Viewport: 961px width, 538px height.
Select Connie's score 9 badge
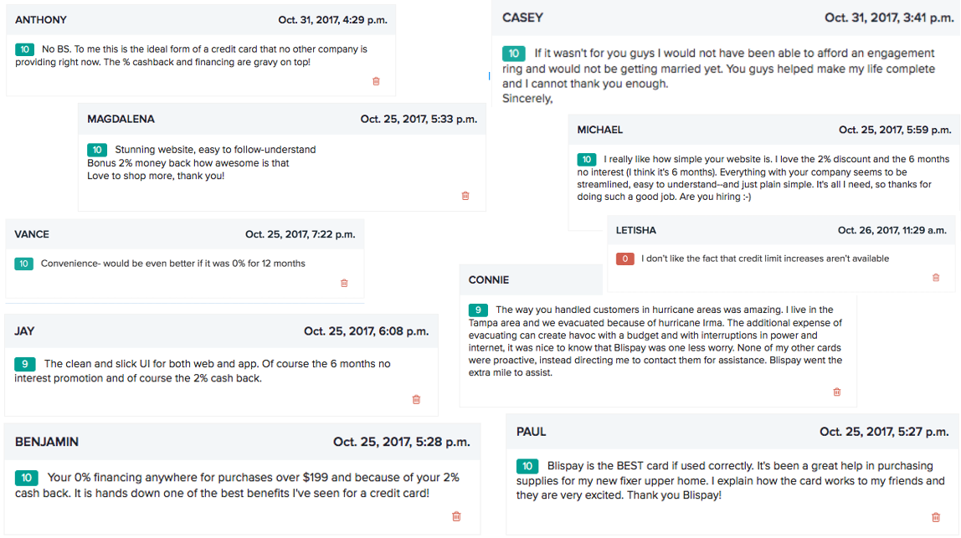(478, 310)
